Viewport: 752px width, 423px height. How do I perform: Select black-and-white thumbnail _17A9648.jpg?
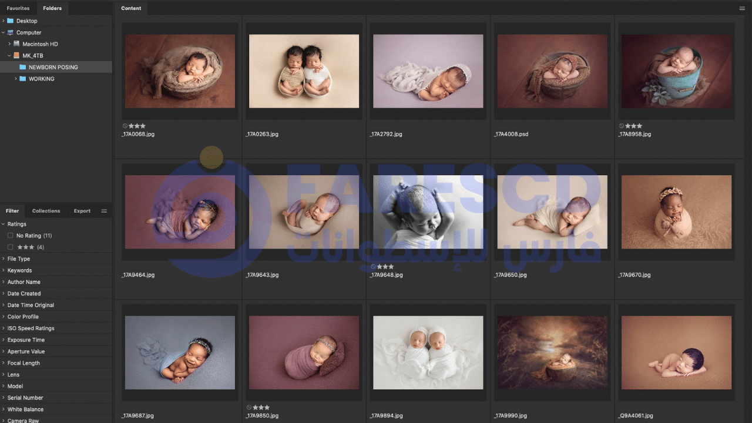[428, 211]
